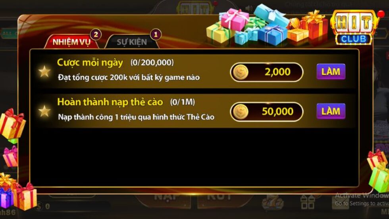Click the notification badge 2 on NHIỆM VỤ
Viewport: 389px width, 219px height.
tap(96, 35)
